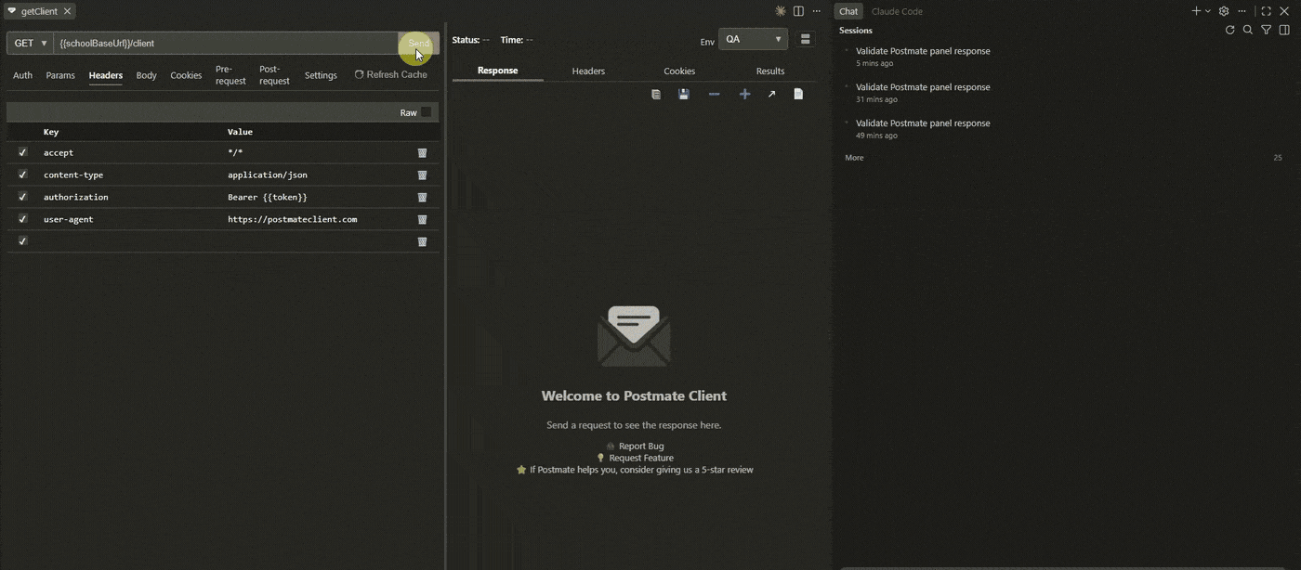Click the Claude sparkle icon in editor title bar

pyautogui.click(x=781, y=11)
